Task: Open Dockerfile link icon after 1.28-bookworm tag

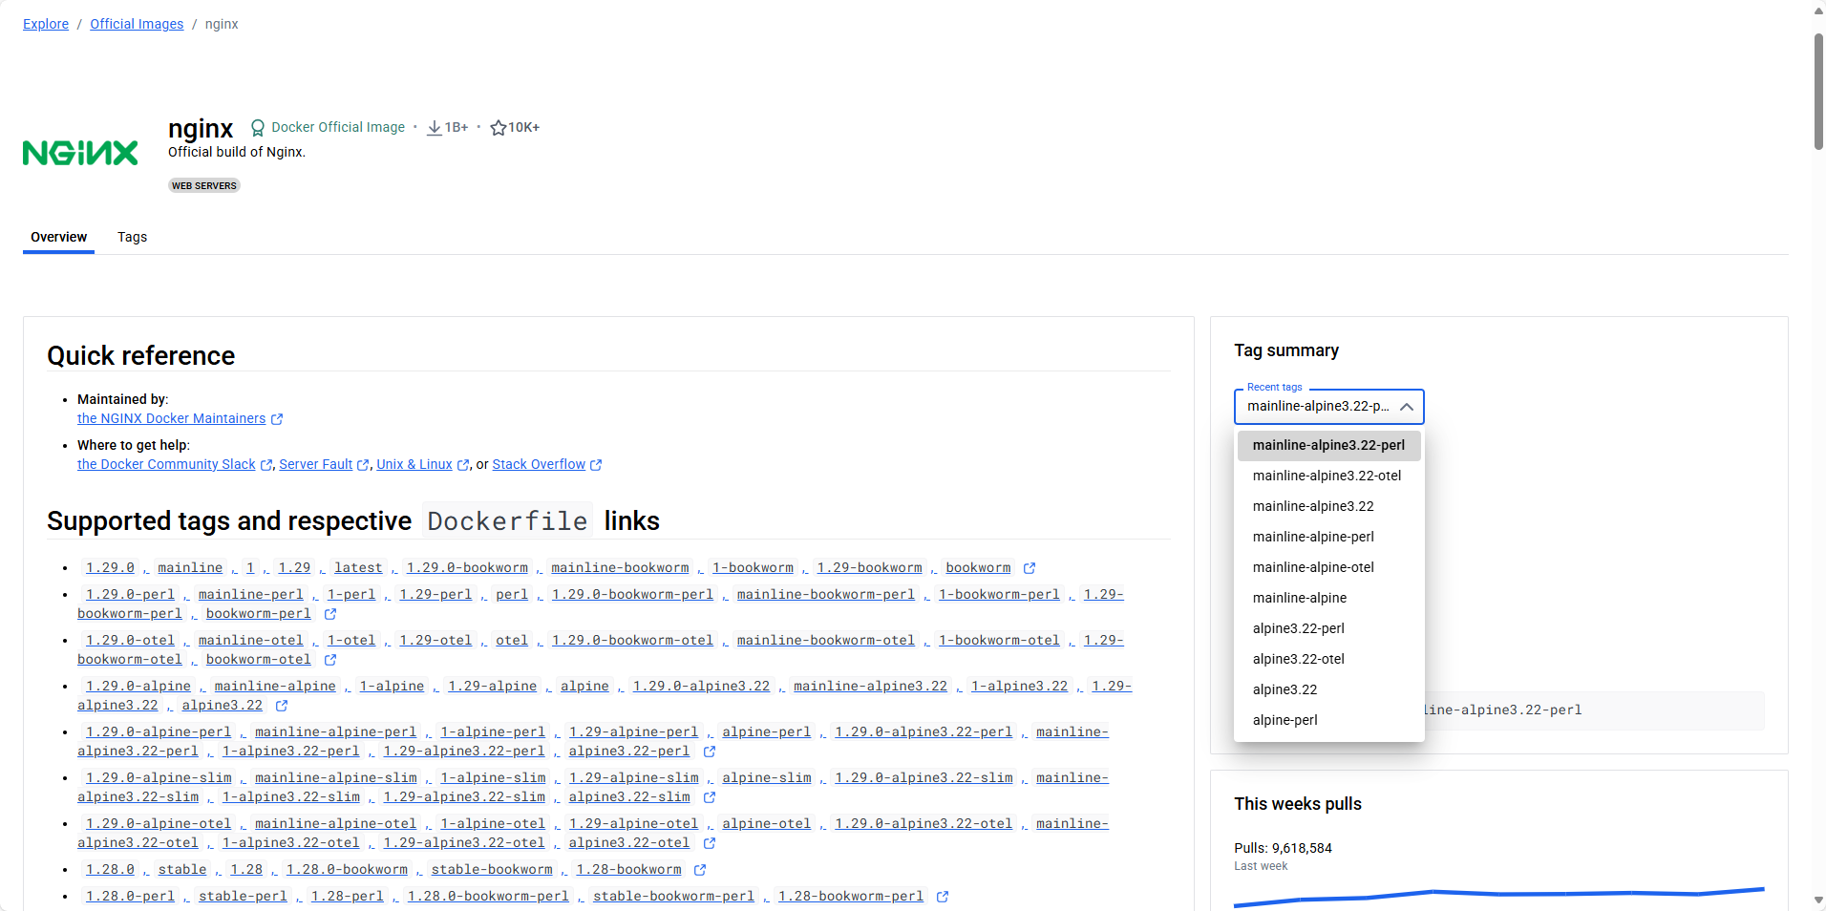Action: tap(700, 870)
